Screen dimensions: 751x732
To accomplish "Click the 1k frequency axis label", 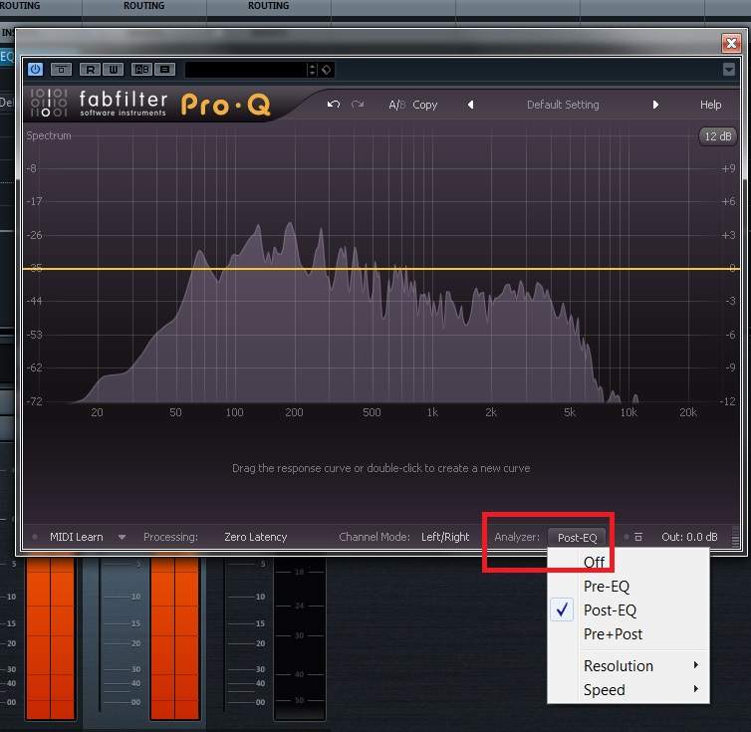I will [432, 412].
